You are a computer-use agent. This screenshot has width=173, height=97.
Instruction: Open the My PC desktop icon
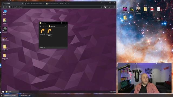pyautogui.click(x=5, y=12)
